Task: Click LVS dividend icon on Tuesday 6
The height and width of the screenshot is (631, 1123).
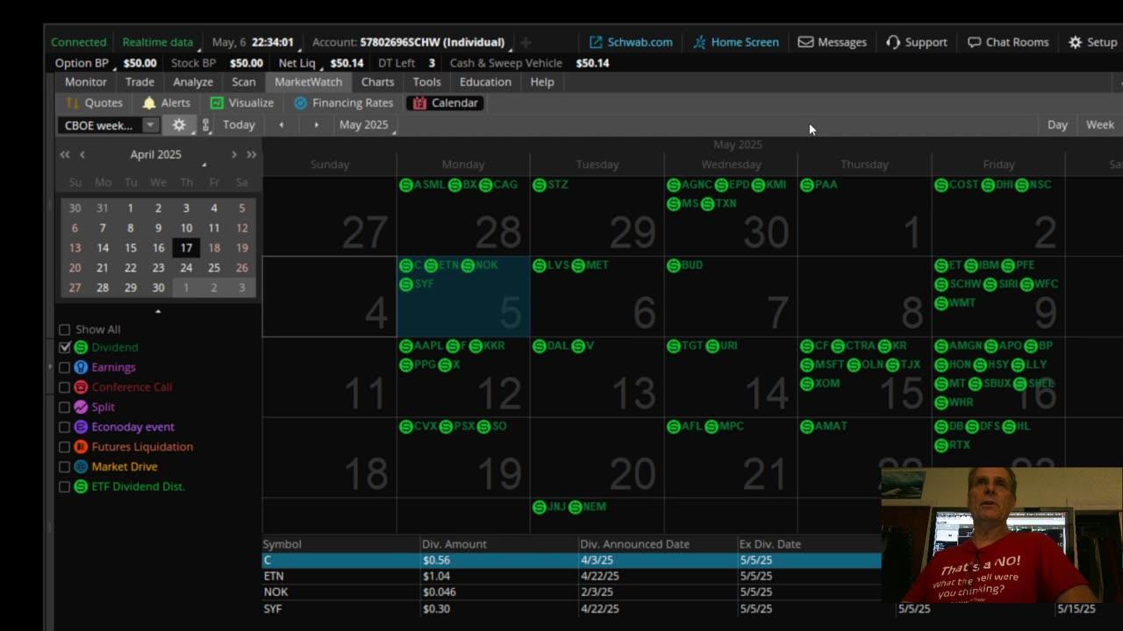Action: point(540,266)
